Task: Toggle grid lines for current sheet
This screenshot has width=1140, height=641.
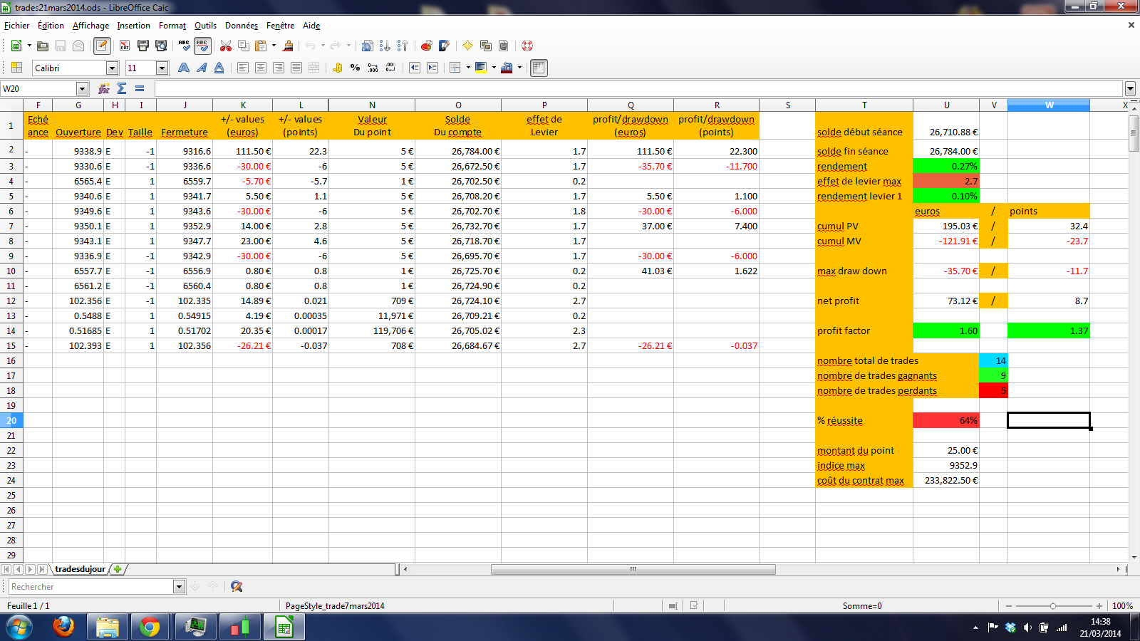Action: (x=539, y=68)
